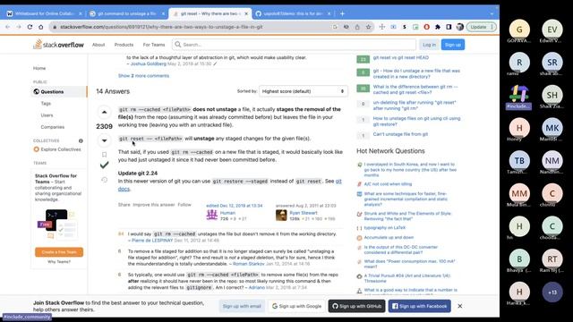
Task: Click the Log in button
Action: (429, 45)
